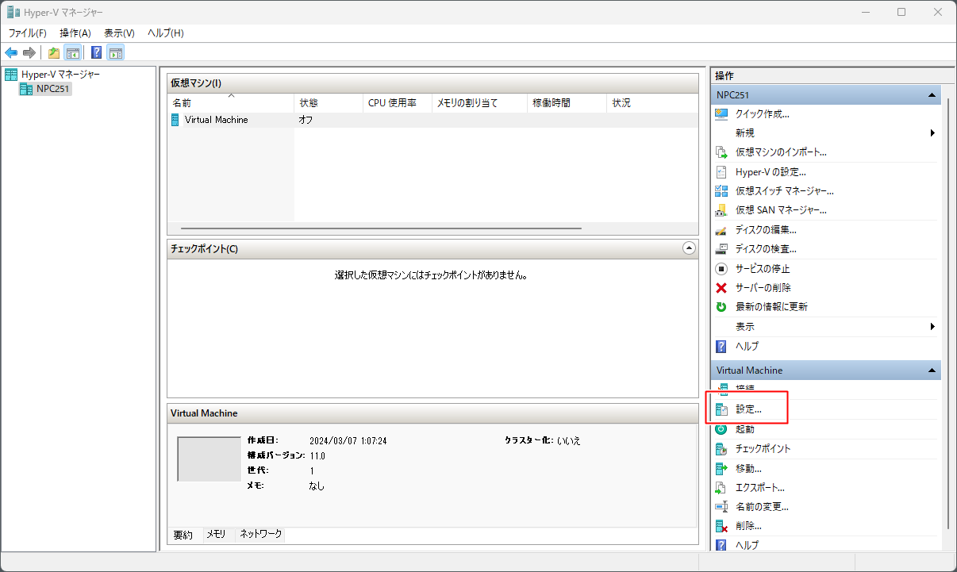Open the 表示(V) menu in menu bar
Image resolution: width=957 pixels, height=572 pixels.
[119, 33]
